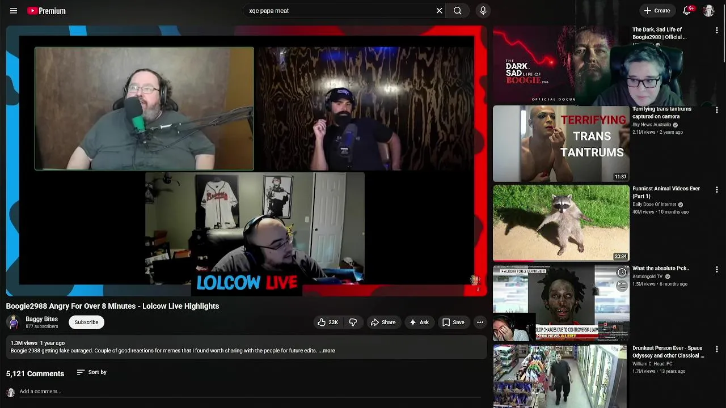Click the video title text
This screenshot has width=726, height=408.
[x=112, y=306]
